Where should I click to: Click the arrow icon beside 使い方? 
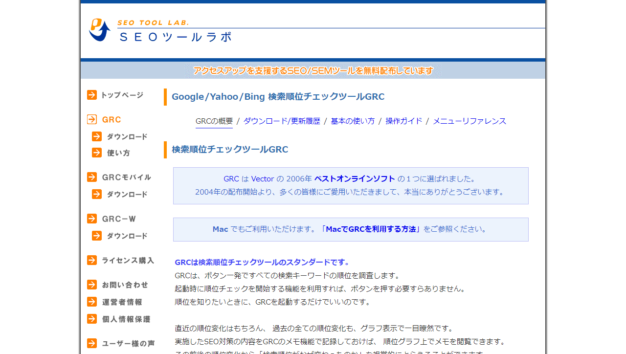[97, 153]
